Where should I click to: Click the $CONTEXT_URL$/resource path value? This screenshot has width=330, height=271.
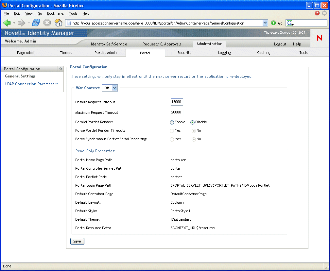coord(193,228)
